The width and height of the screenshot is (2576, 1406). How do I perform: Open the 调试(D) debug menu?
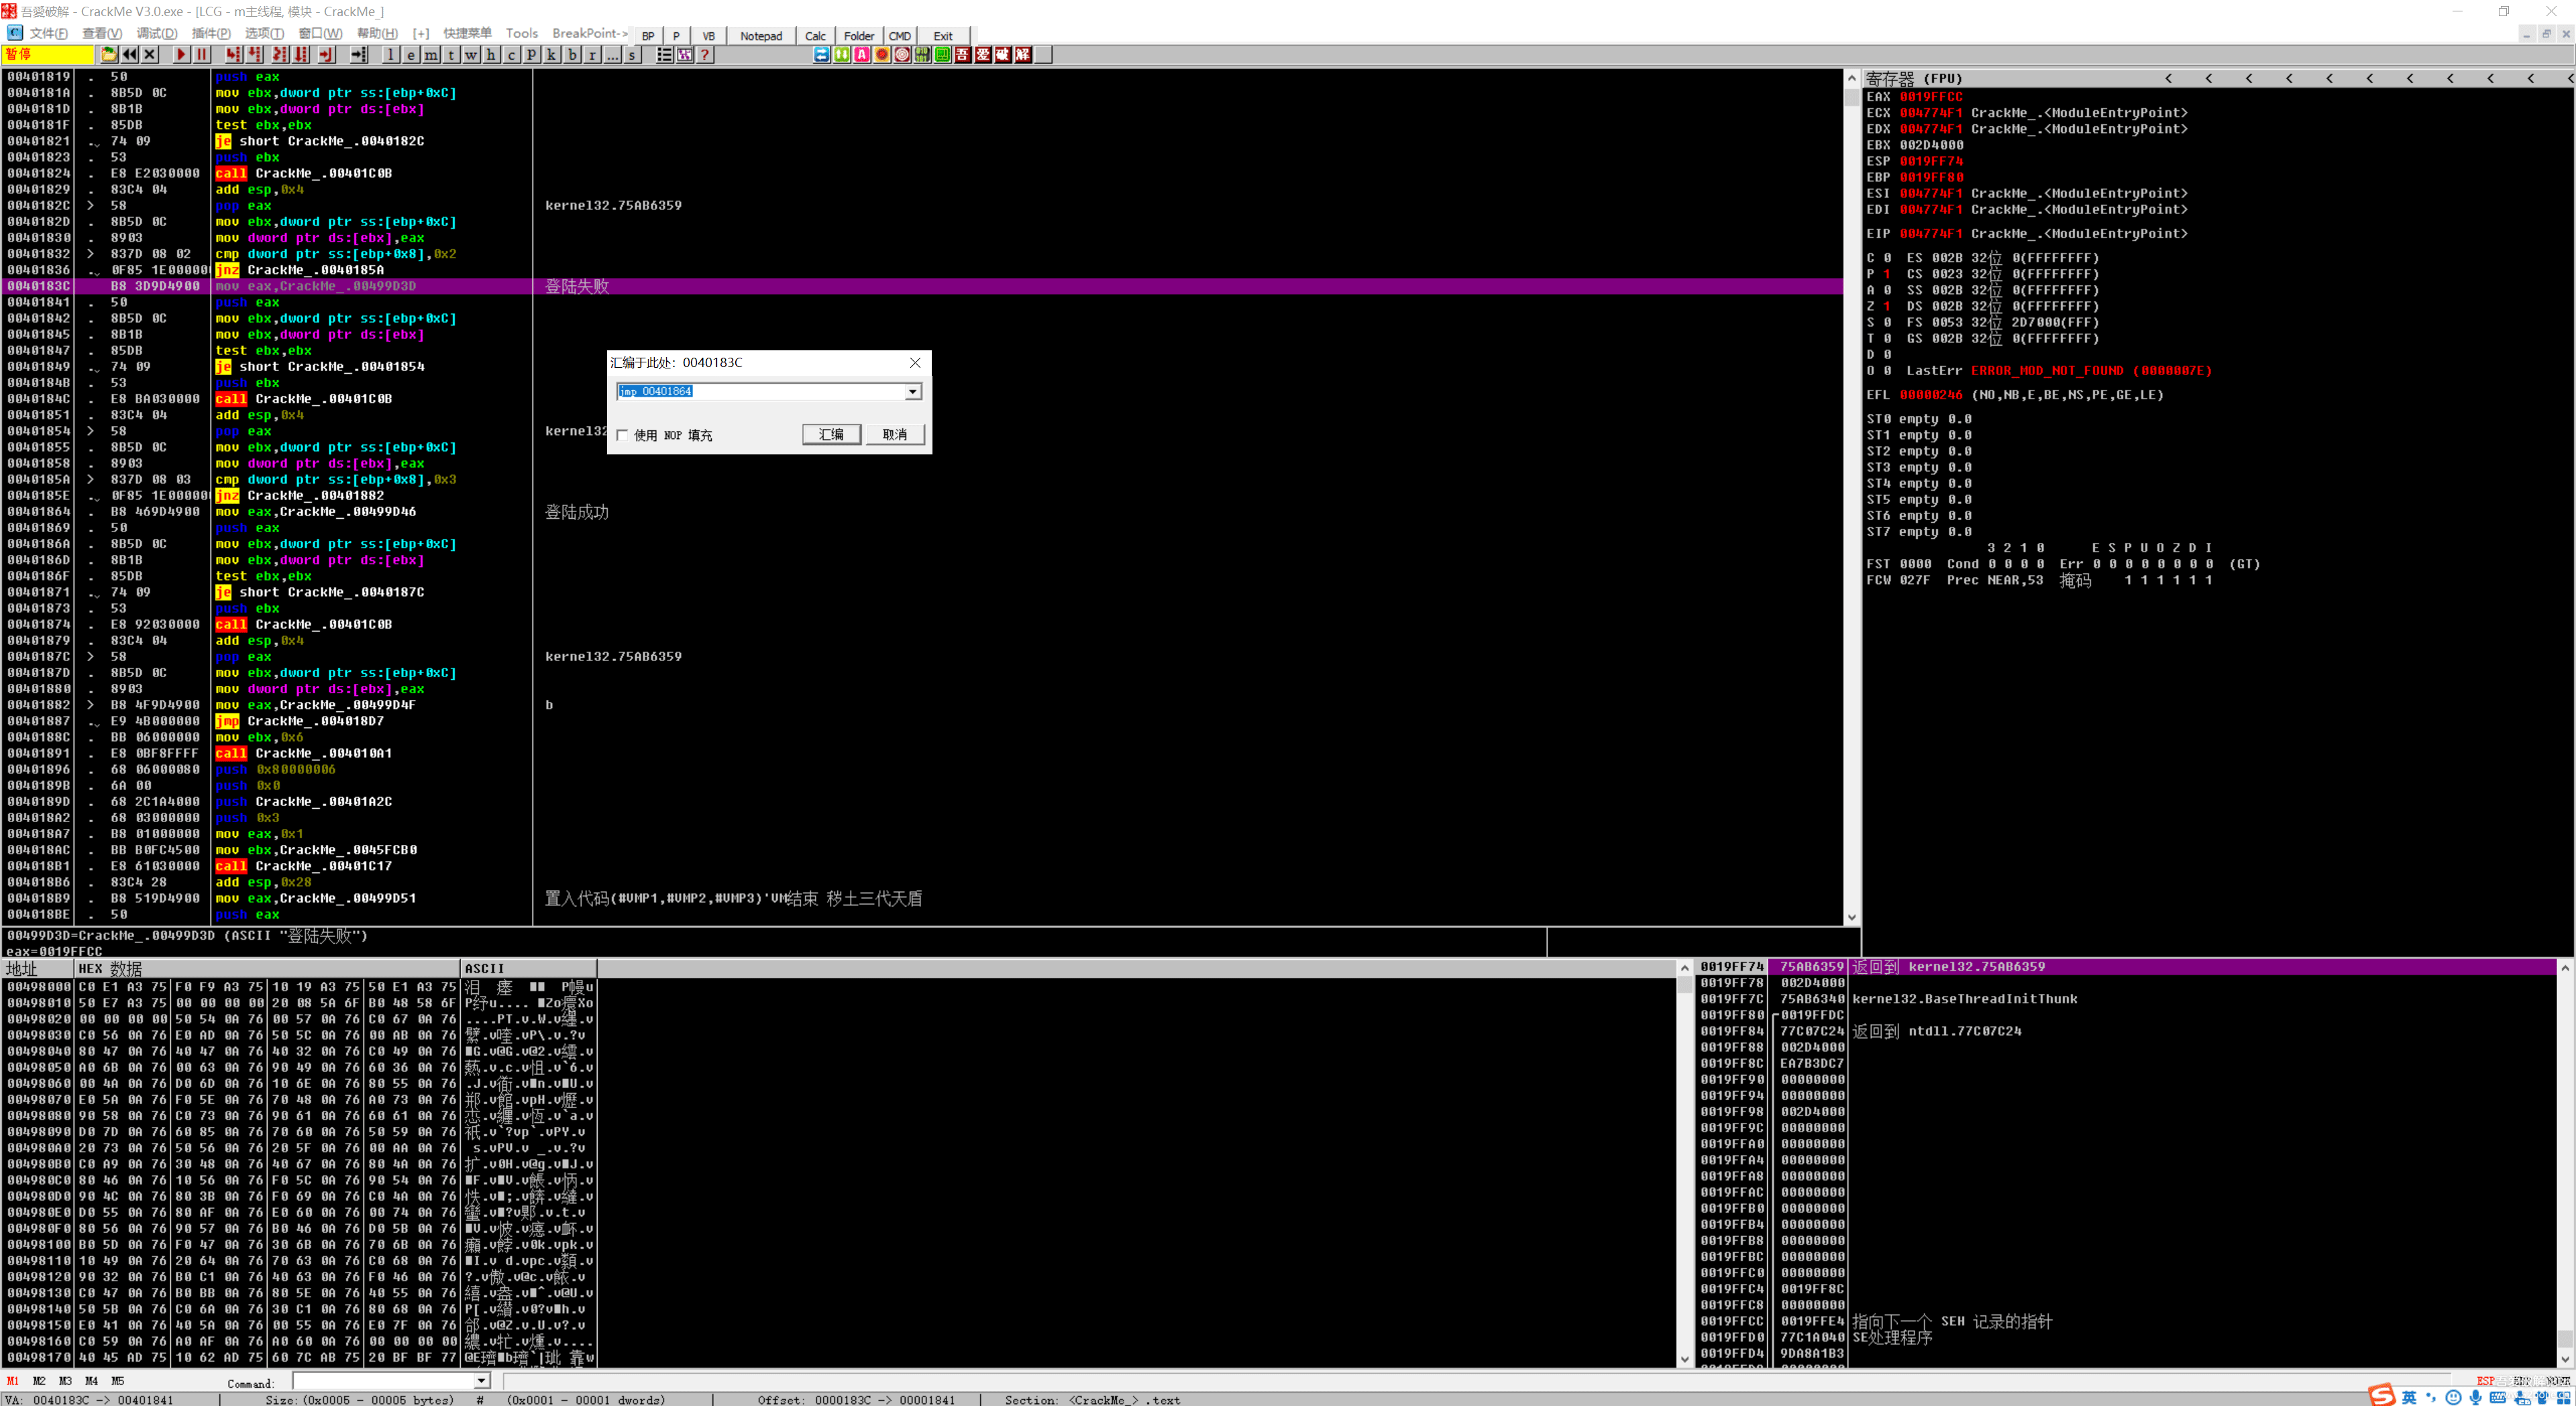coord(156,34)
